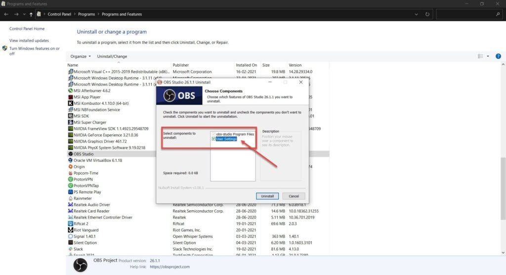Select Oracle VM VirtualBox icon
Screen dimensions: 506x275
pos(70,160)
